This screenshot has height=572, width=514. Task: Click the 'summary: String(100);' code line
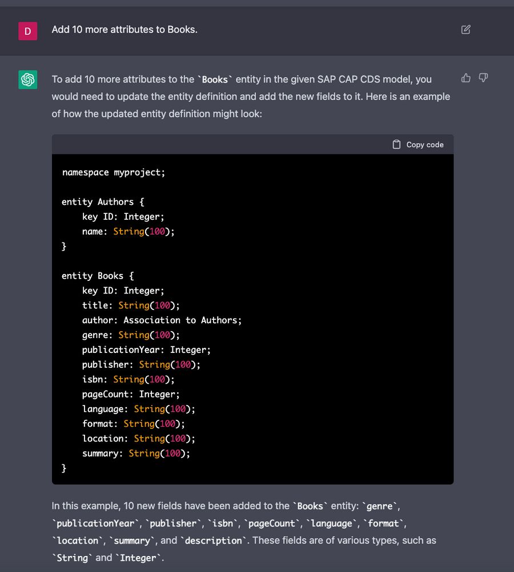point(136,453)
